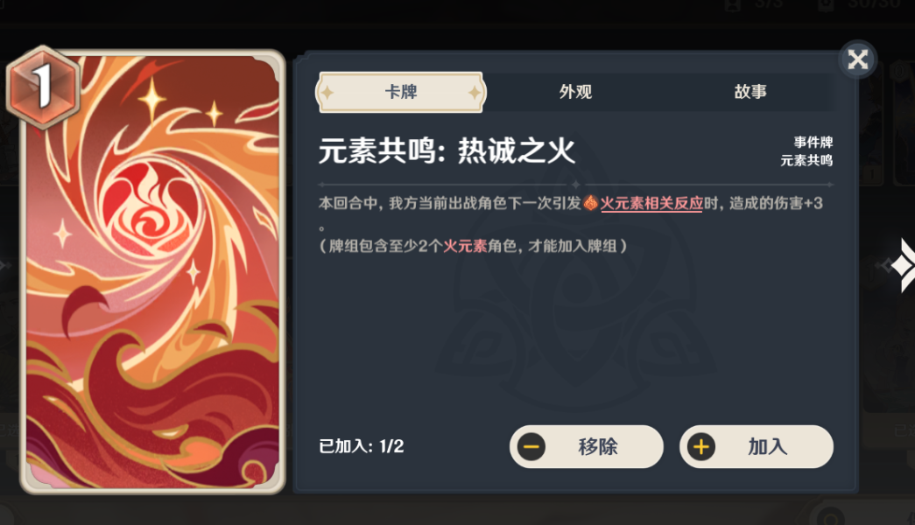Screen dimensions: 915x525
Task: Click the 已加入: 1/2 counter
Action: pos(362,446)
